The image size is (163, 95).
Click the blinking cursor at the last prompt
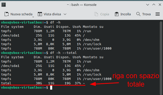[x=51, y=88]
